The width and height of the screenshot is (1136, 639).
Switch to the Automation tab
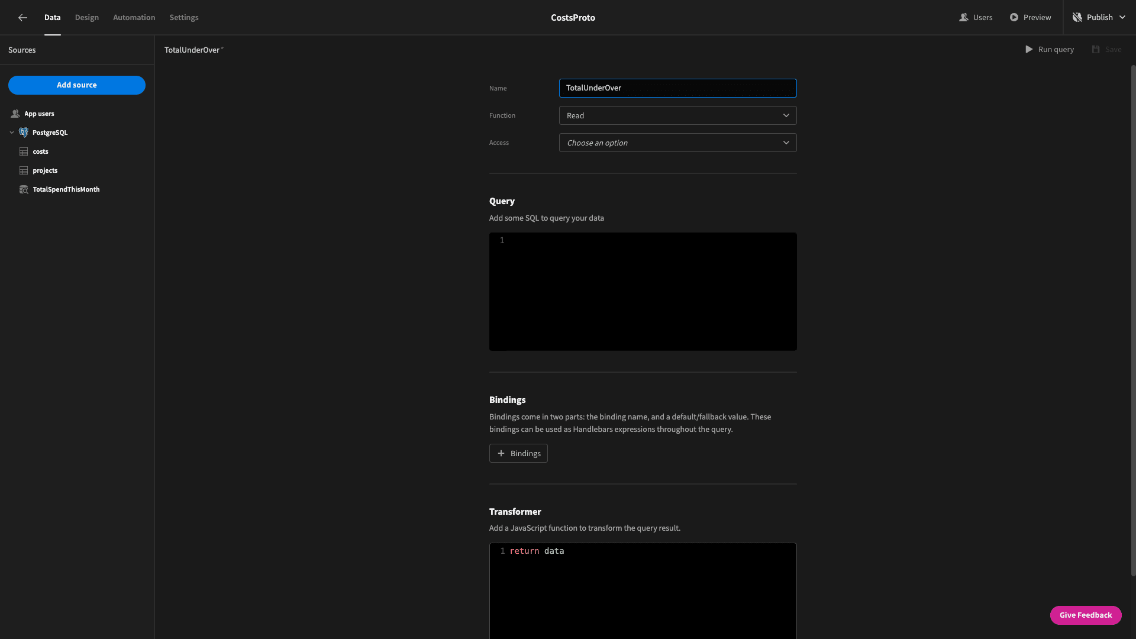134,18
